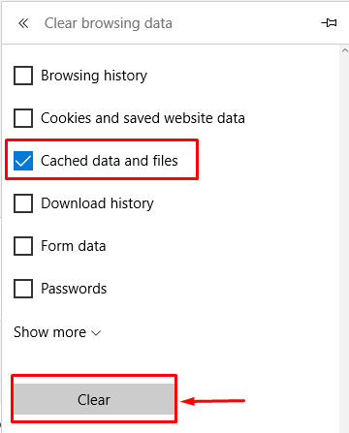Click the Passwords label text
Image resolution: width=349 pixels, height=433 pixels.
click(74, 289)
